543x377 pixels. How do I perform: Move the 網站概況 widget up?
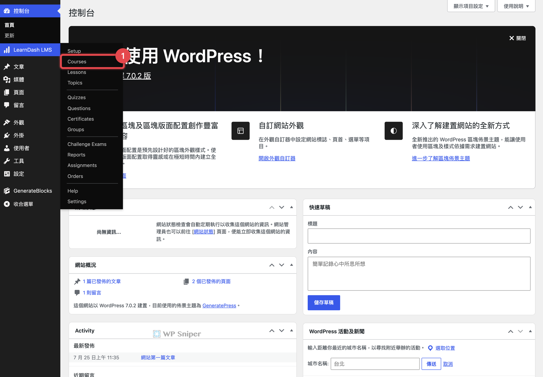[x=272, y=265]
